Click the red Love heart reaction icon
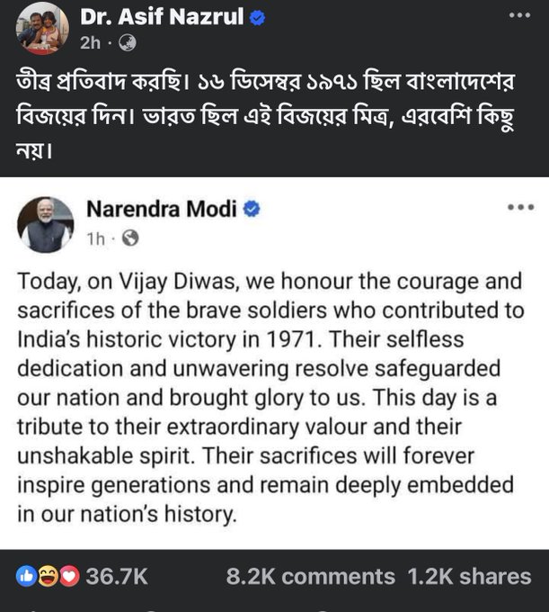This screenshot has height=612, width=549. coord(67,576)
